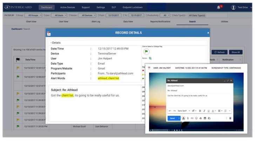Click the underline icon in compose toolbar
Viewport: 256px width, 141px height.
[209, 110]
